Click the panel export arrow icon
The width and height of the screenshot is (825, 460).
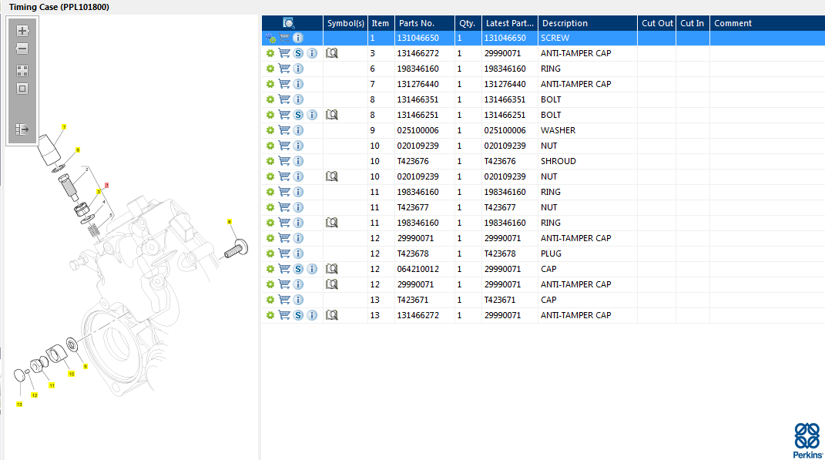22,129
